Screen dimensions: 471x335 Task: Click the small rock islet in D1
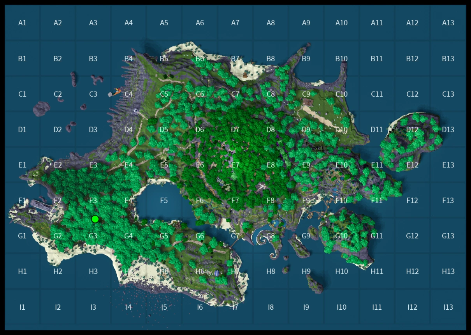(41, 109)
